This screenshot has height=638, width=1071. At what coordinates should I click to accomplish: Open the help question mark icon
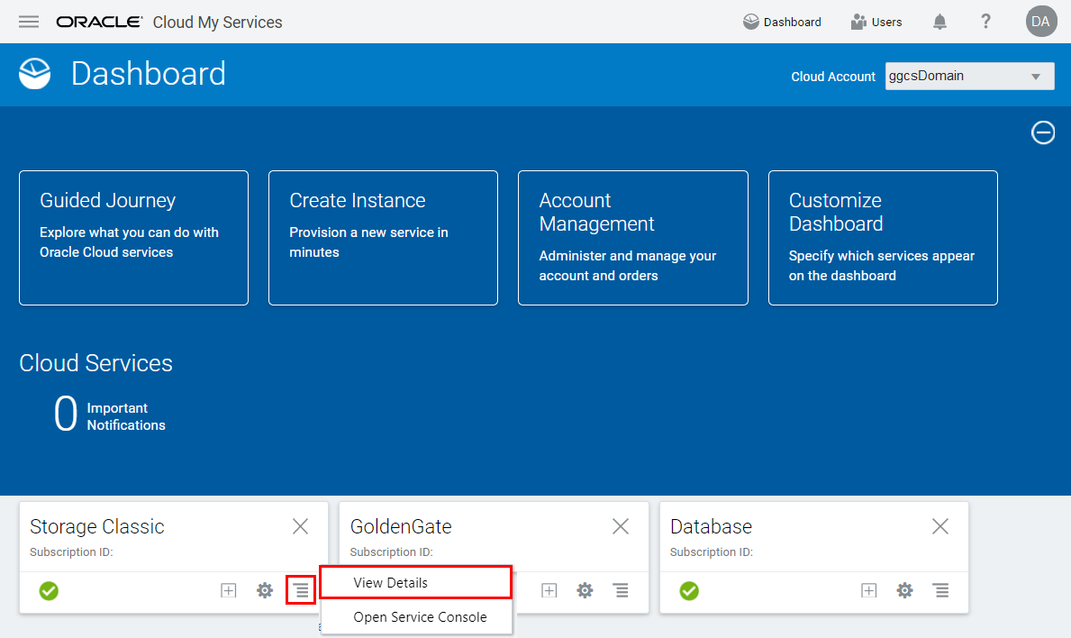(x=985, y=21)
